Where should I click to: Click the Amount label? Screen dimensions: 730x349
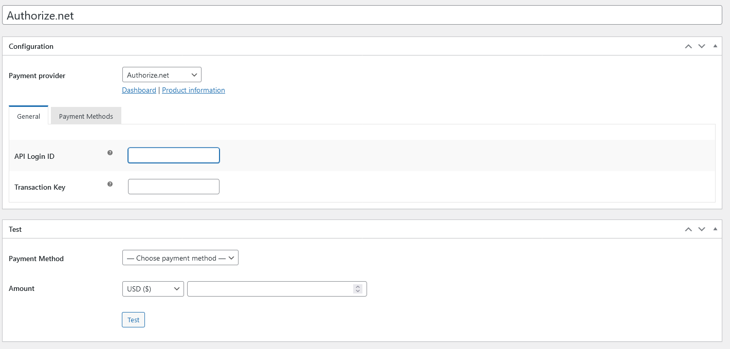click(22, 288)
